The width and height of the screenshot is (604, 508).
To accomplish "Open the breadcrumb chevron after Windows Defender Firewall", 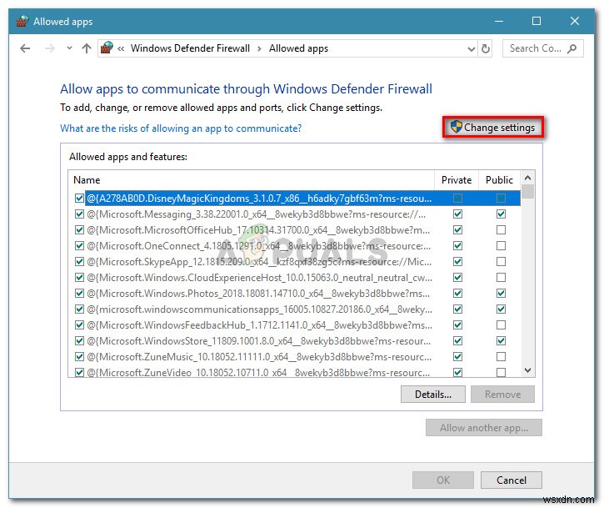I will click(259, 49).
